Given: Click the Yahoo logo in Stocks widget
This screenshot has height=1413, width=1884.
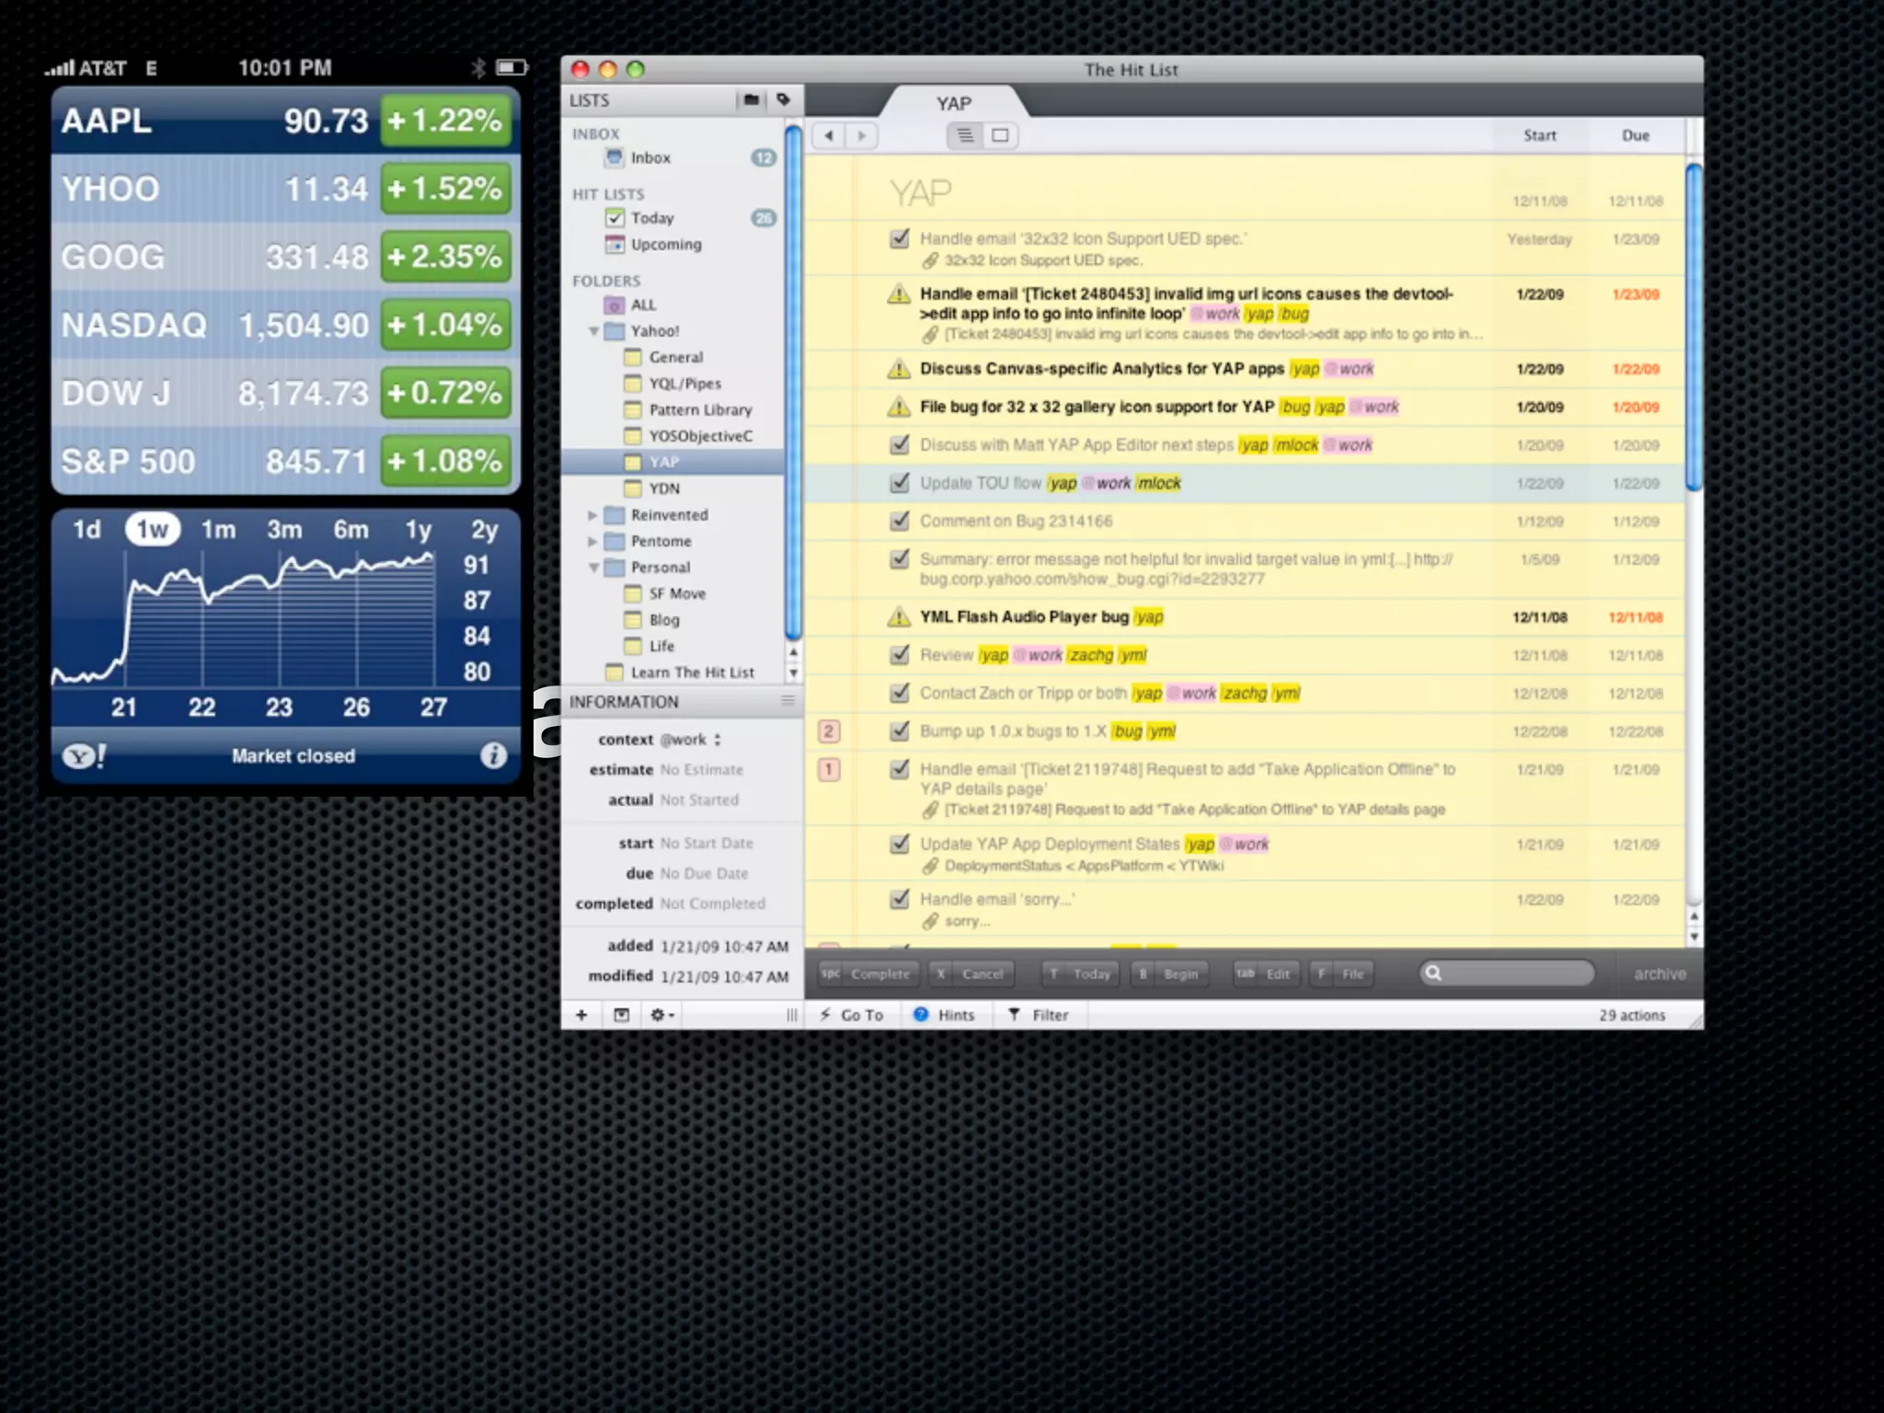Looking at the screenshot, I should (84, 756).
